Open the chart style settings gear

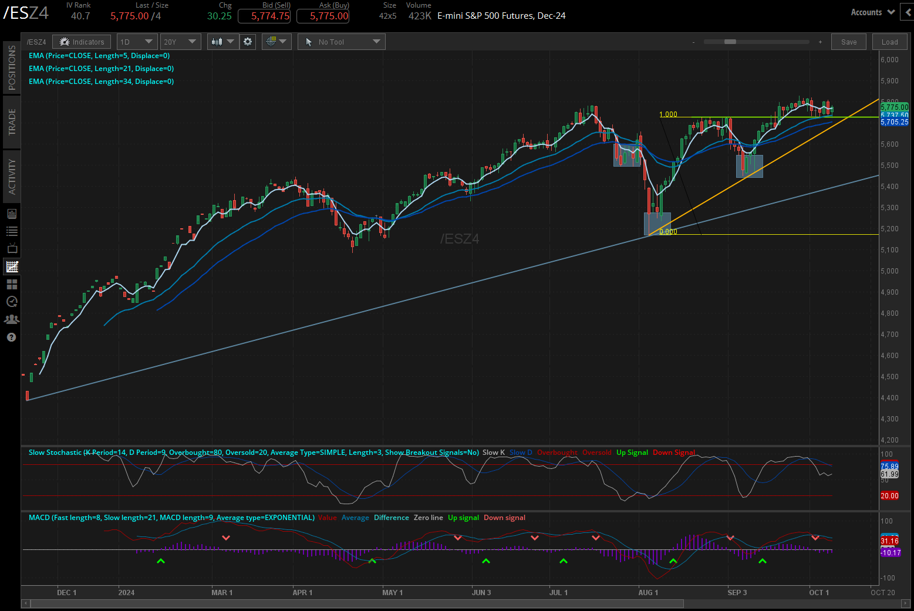point(247,42)
